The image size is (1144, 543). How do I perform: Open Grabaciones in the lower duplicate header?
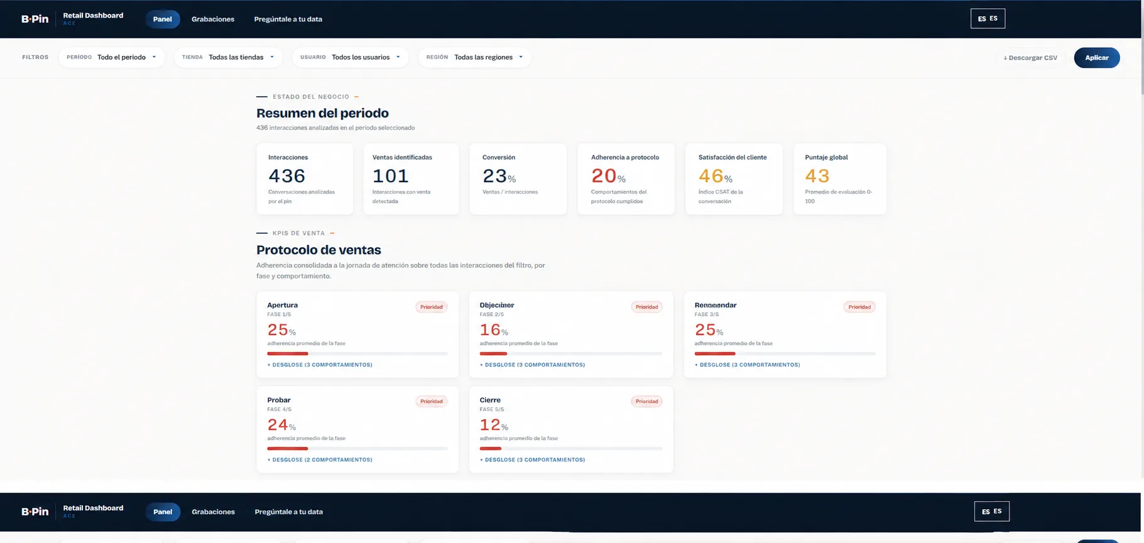(213, 512)
